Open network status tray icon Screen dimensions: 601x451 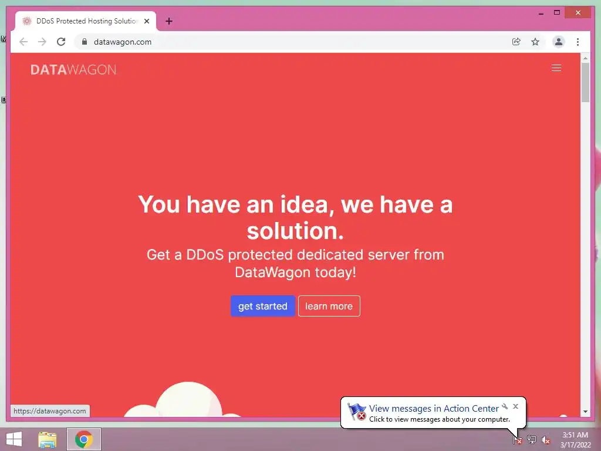(532, 440)
